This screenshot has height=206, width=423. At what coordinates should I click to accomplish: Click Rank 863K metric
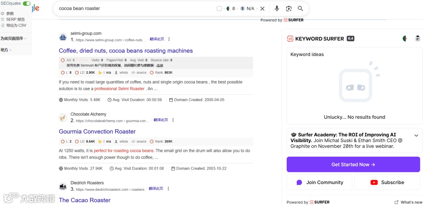(x=161, y=72)
